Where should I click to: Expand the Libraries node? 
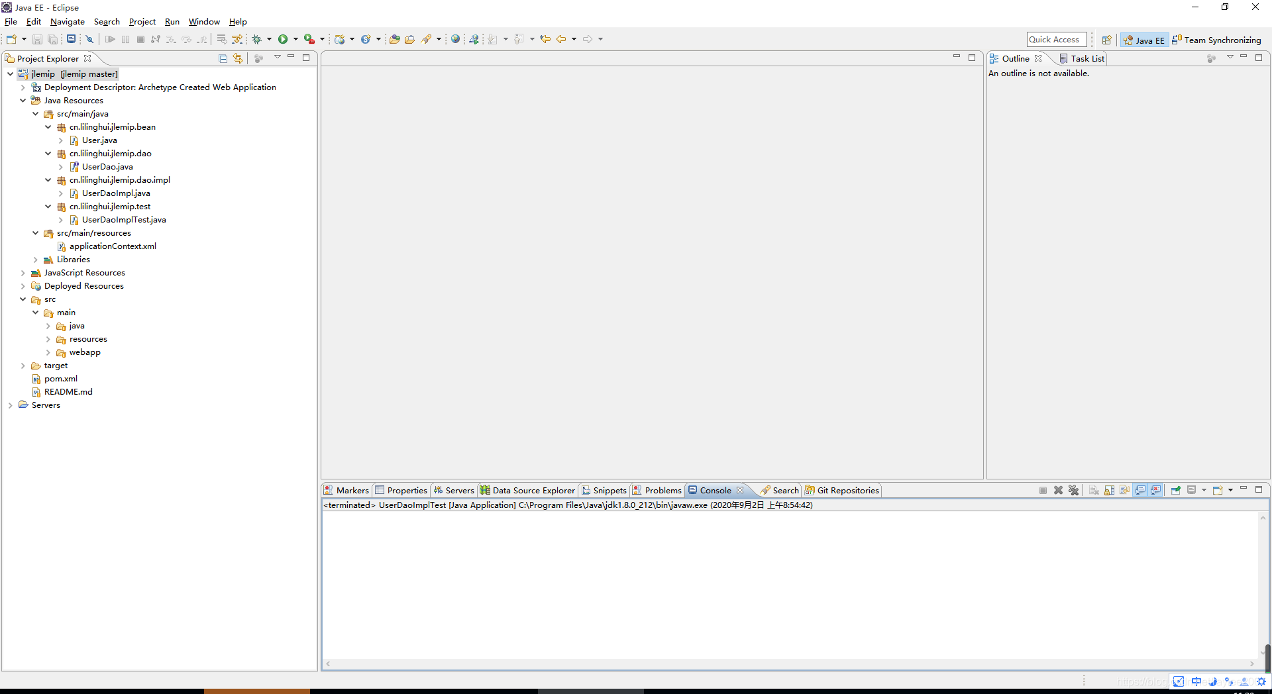[35, 259]
